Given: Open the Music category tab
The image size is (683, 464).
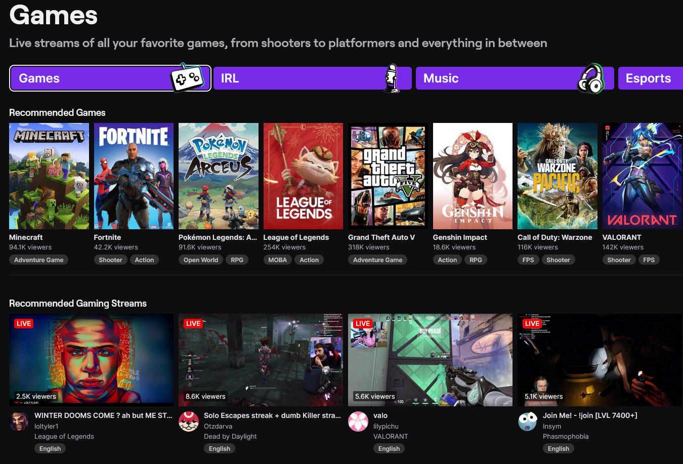Looking at the screenshot, I should click(515, 78).
